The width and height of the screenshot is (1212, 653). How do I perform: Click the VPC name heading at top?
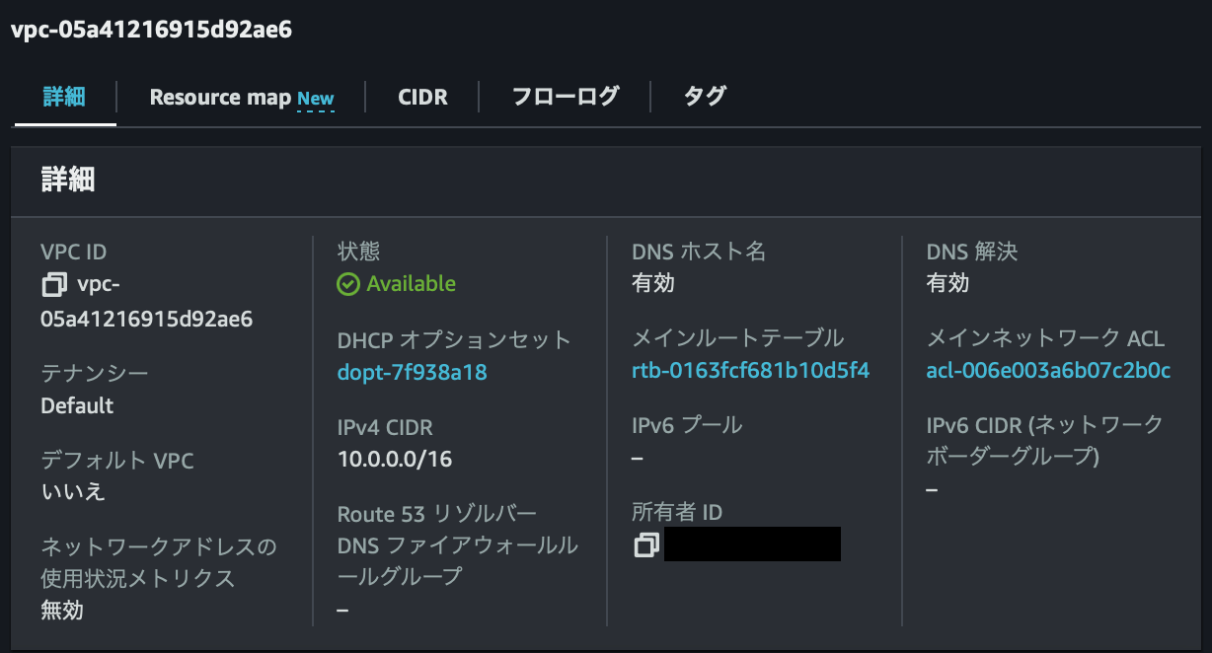(148, 32)
